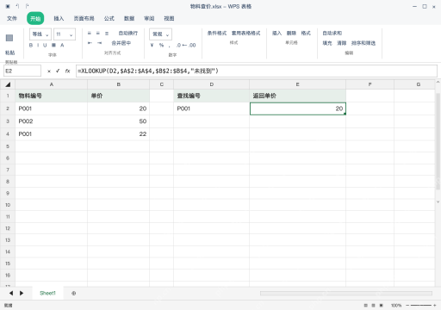Open Format as Table (套用表格格式)
The image size is (441, 310).
pyautogui.click(x=245, y=34)
